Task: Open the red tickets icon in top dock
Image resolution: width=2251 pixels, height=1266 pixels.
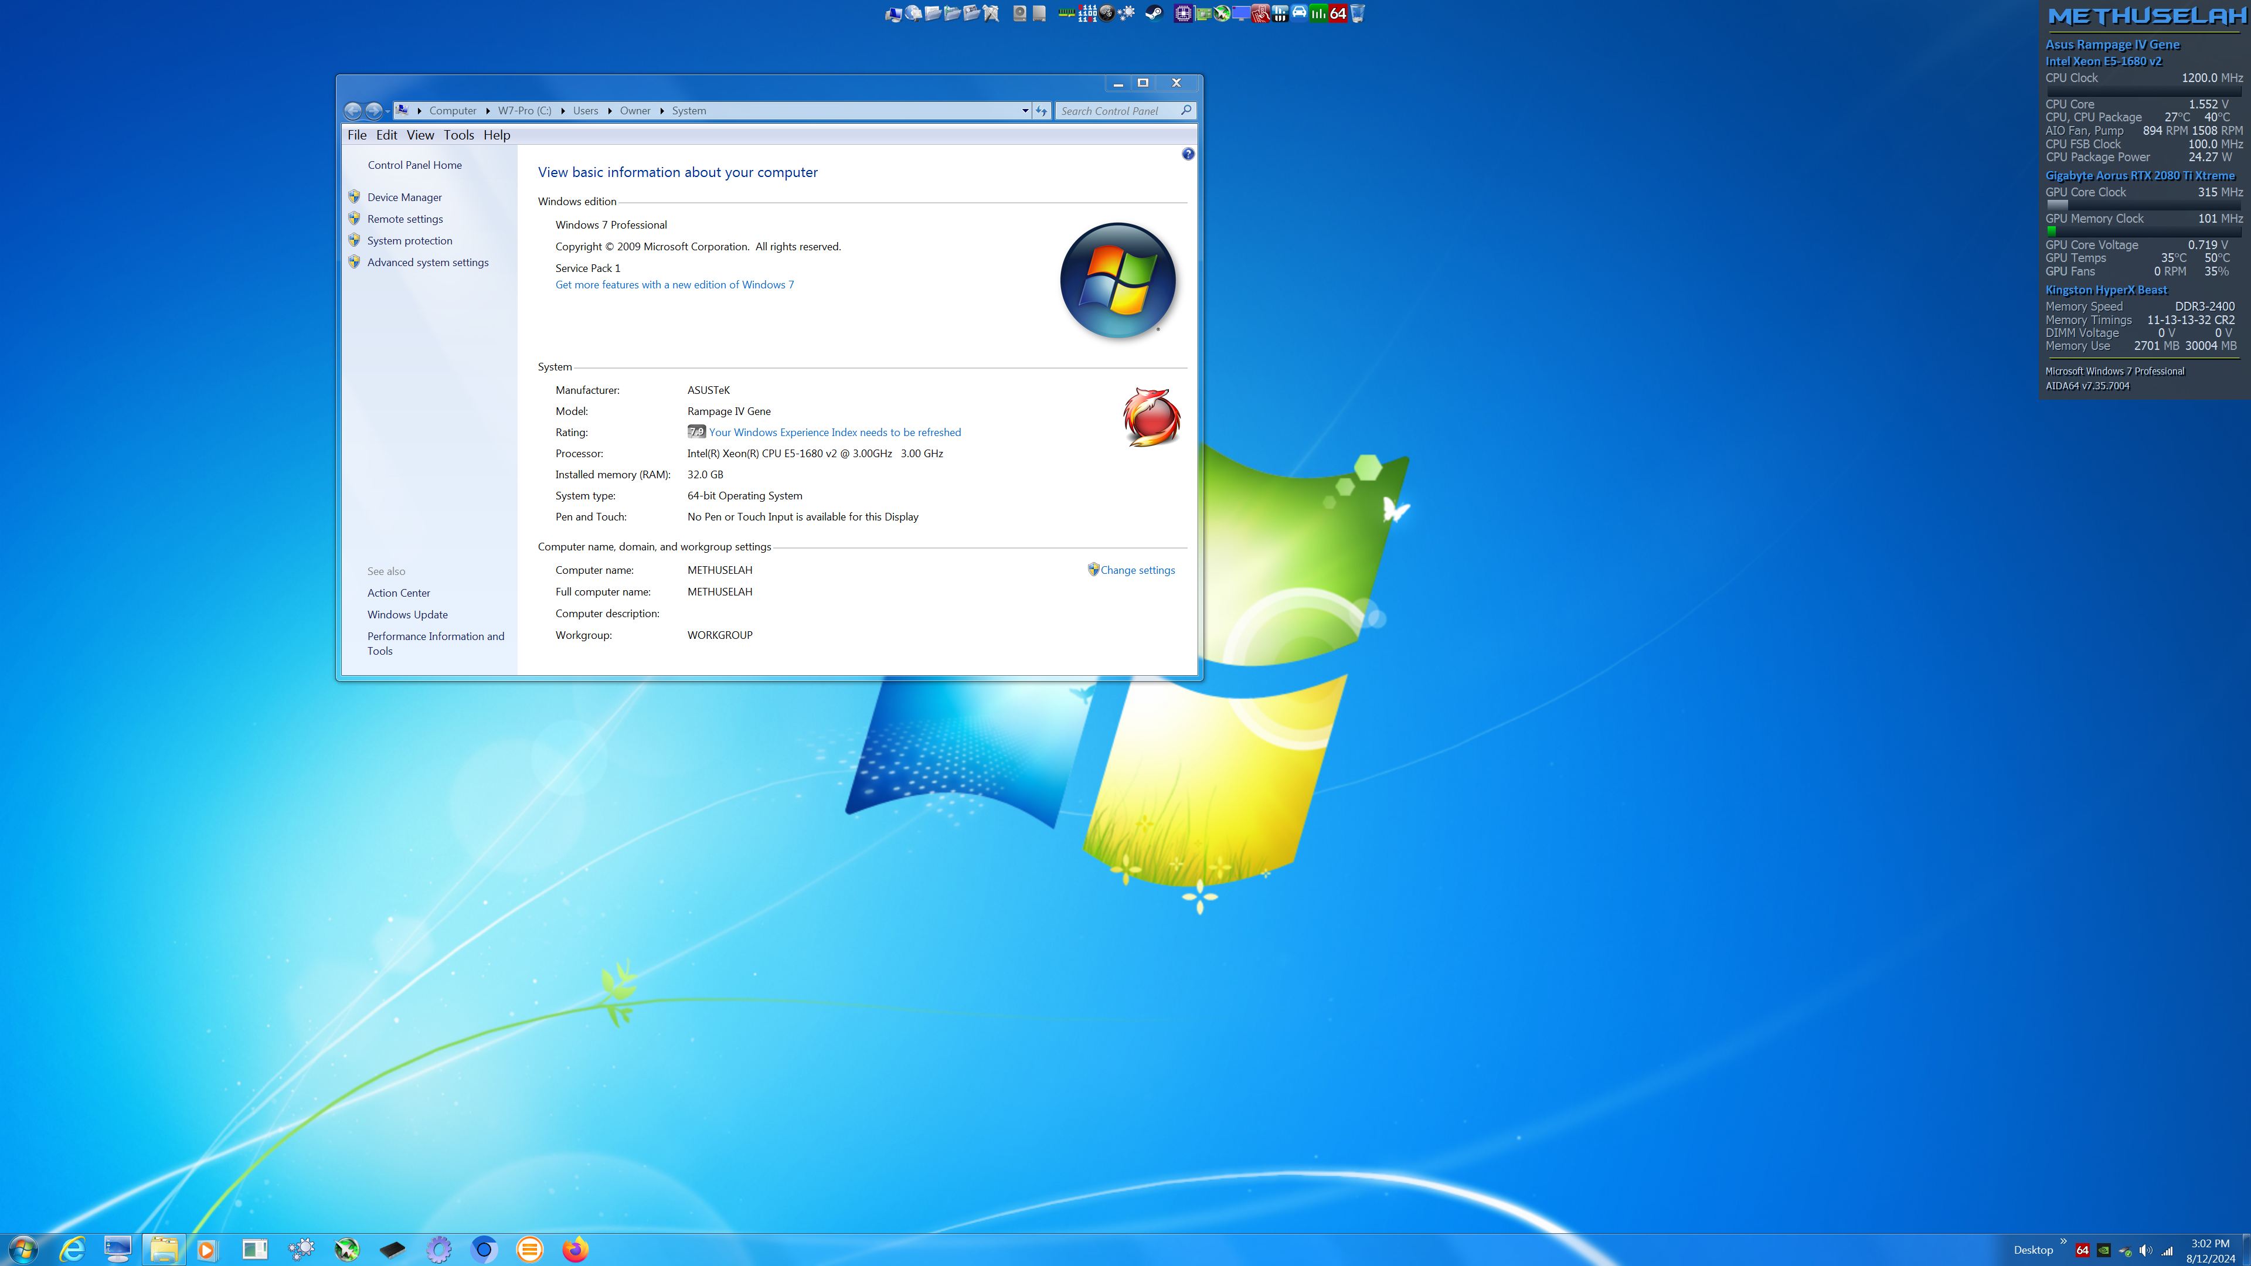Action: [x=1260, y=13]
